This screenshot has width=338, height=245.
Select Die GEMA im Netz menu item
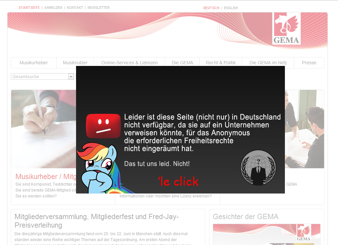268,63
